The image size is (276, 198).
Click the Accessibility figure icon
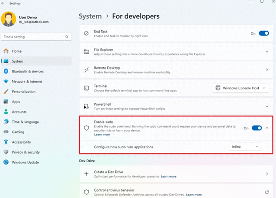point(6,142)
